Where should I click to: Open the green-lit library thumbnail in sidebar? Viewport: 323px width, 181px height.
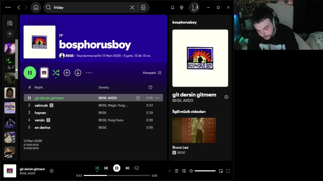click(10, 63)
